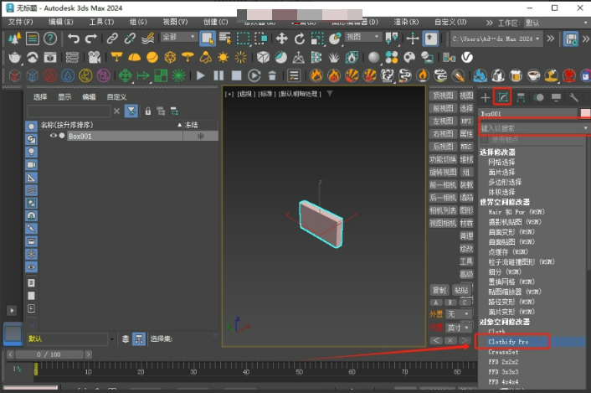The image size is (591, 393).
Task: Toggle visibility eye for Box001
Action: 54,136
